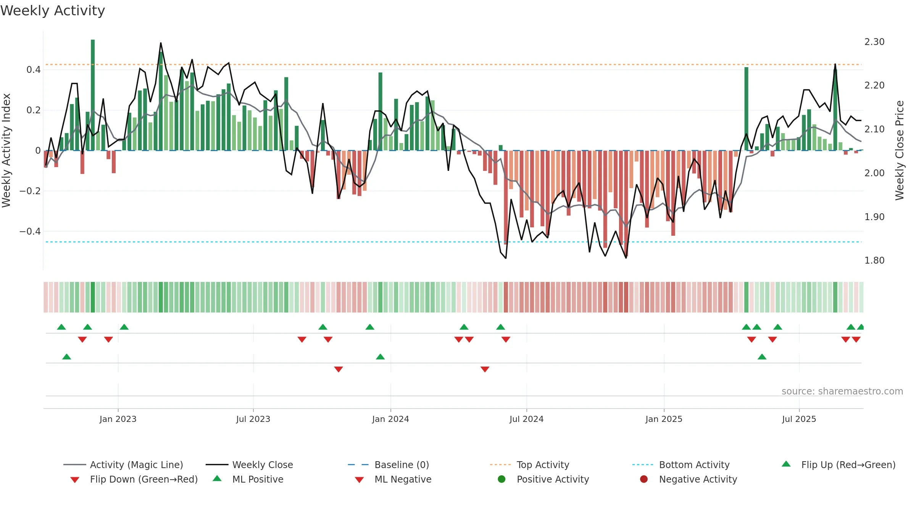Image resolution: width=916 pixels, height=515 pixels.
Task: Toggle the Bottom Activity legend entry
Action: click(681, 465)
